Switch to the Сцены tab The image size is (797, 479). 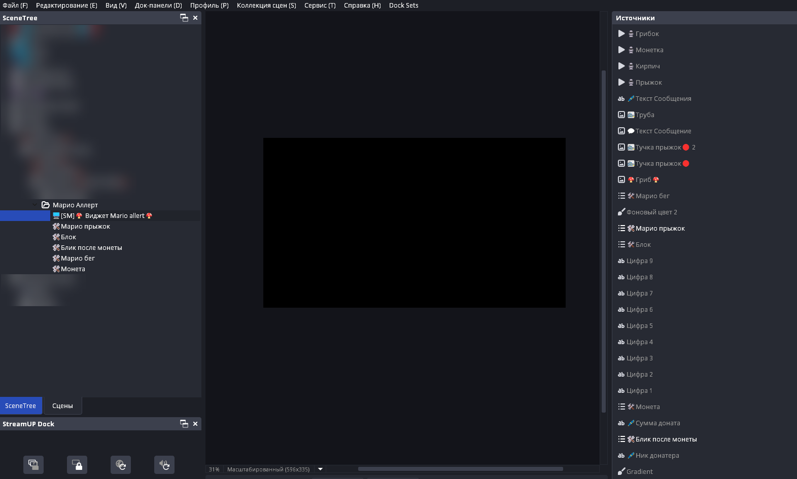tap(62, 406)
